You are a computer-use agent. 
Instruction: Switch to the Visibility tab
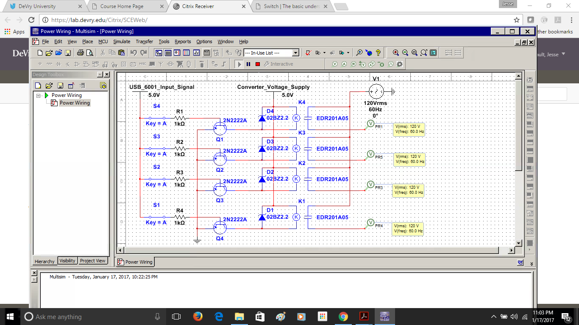pyautogui.click(x=67, y=261)
